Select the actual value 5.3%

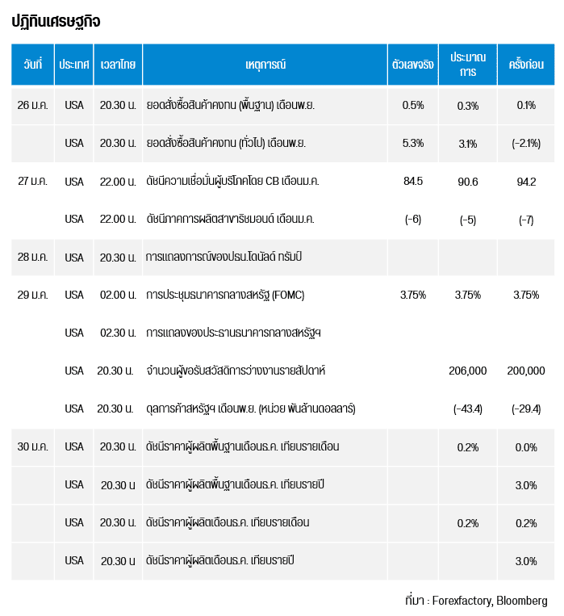pos(412,143)
